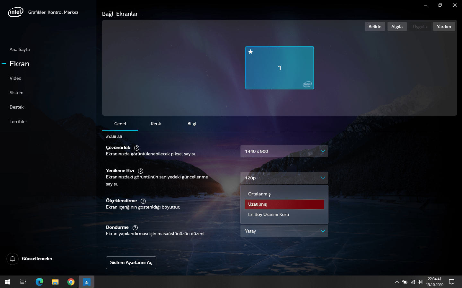Viewport: 462px width, 288px height.
Task: Launch Microsoft Edge from the taskbar
Action: click(x=39, y=282)
